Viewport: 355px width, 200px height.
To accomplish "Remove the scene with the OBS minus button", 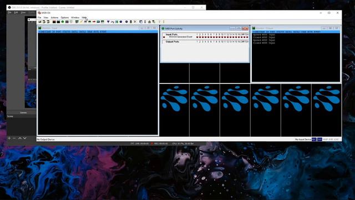I will pyautogui.click(x=14, y=138).
